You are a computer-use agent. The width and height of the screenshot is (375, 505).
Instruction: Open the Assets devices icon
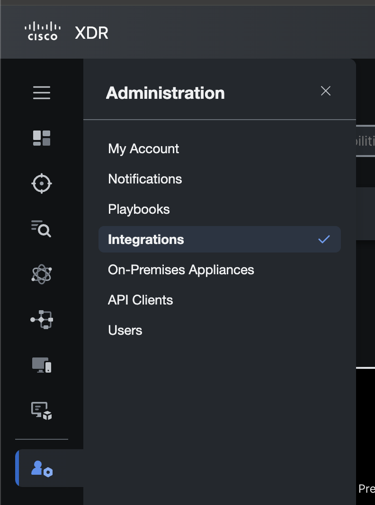(x=42, y=365)
